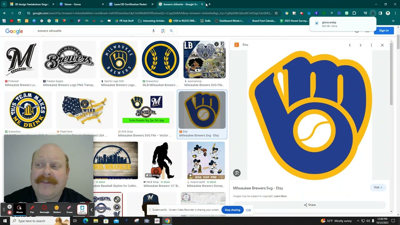
Task: Open File Explorer from the taskbar
Action: [96, 221]
